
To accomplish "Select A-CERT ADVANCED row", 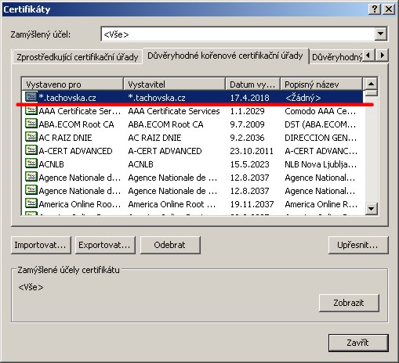I will coord(192,151).
